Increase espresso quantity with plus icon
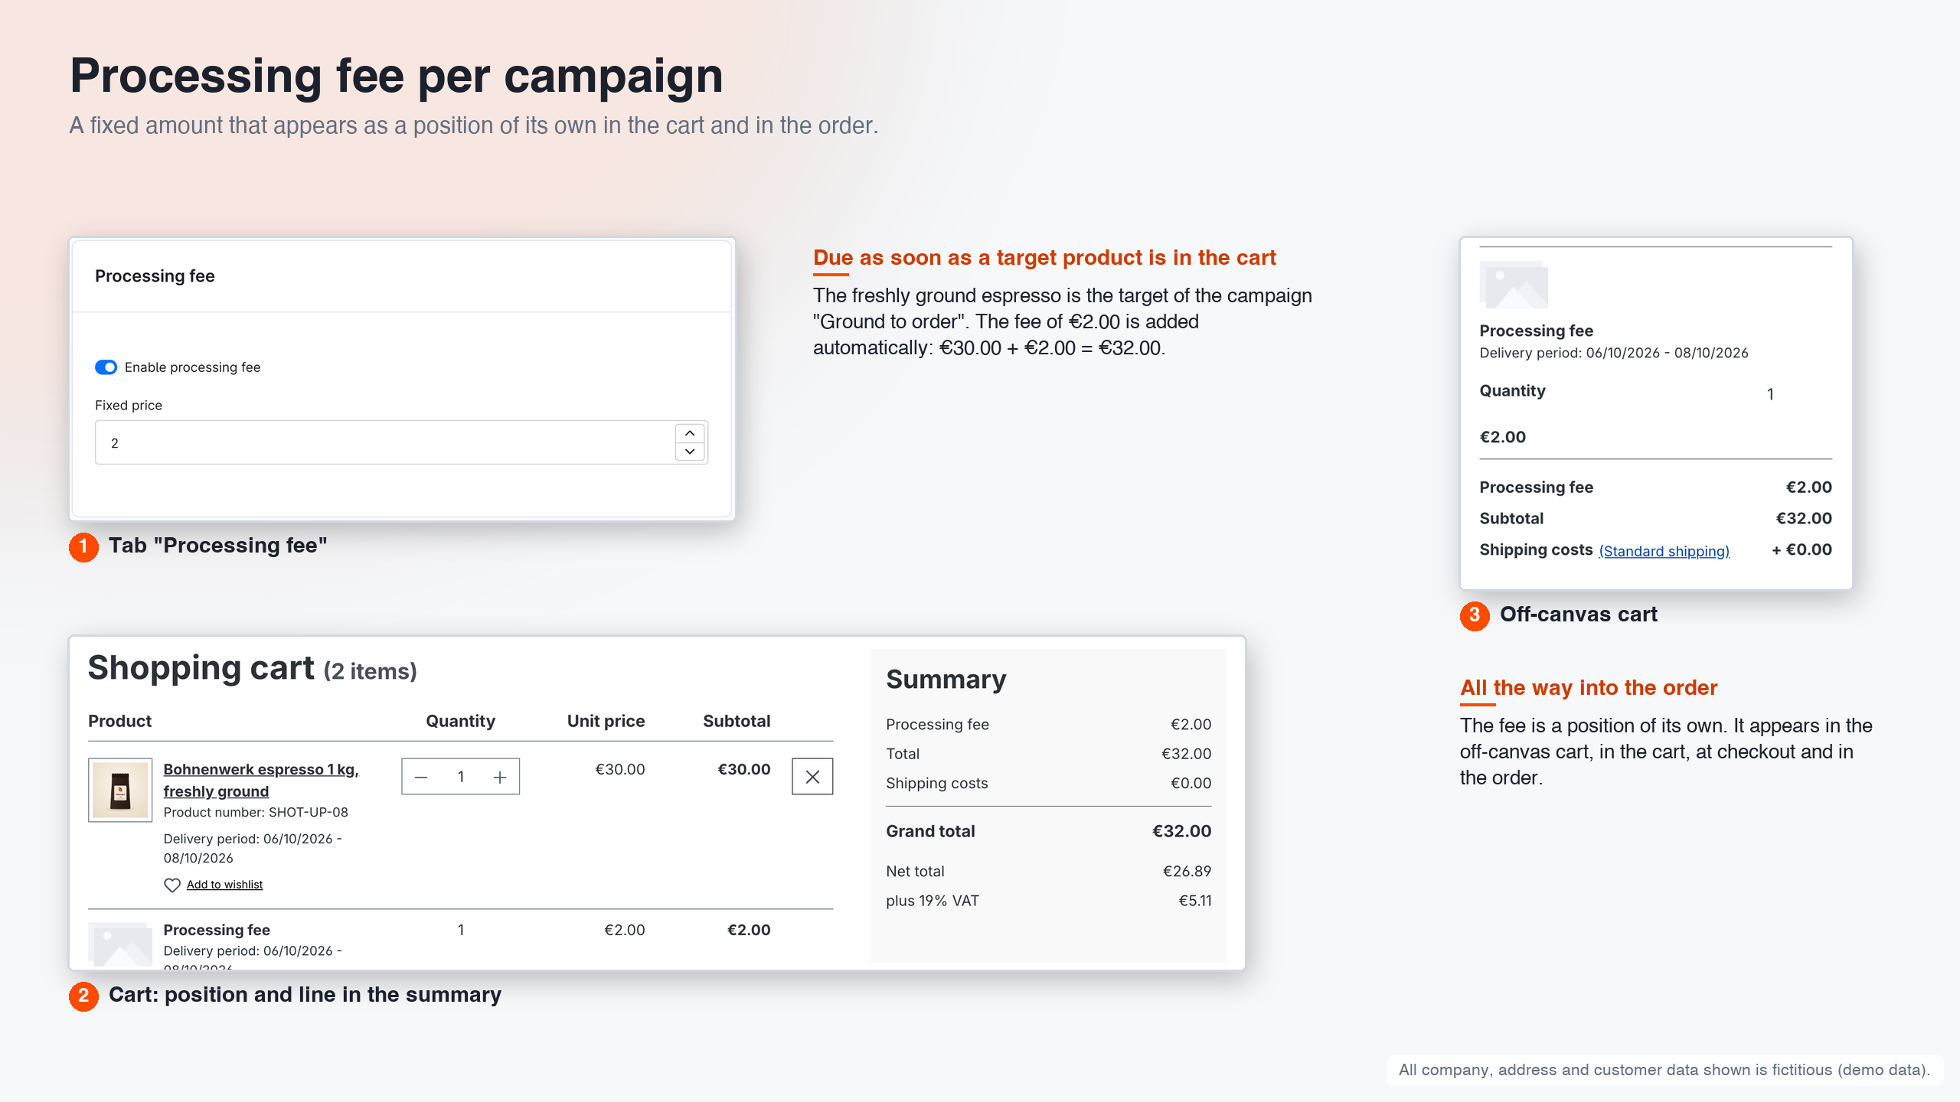The height and width of the screenshot is (1102, 1960). pos(500,777)
